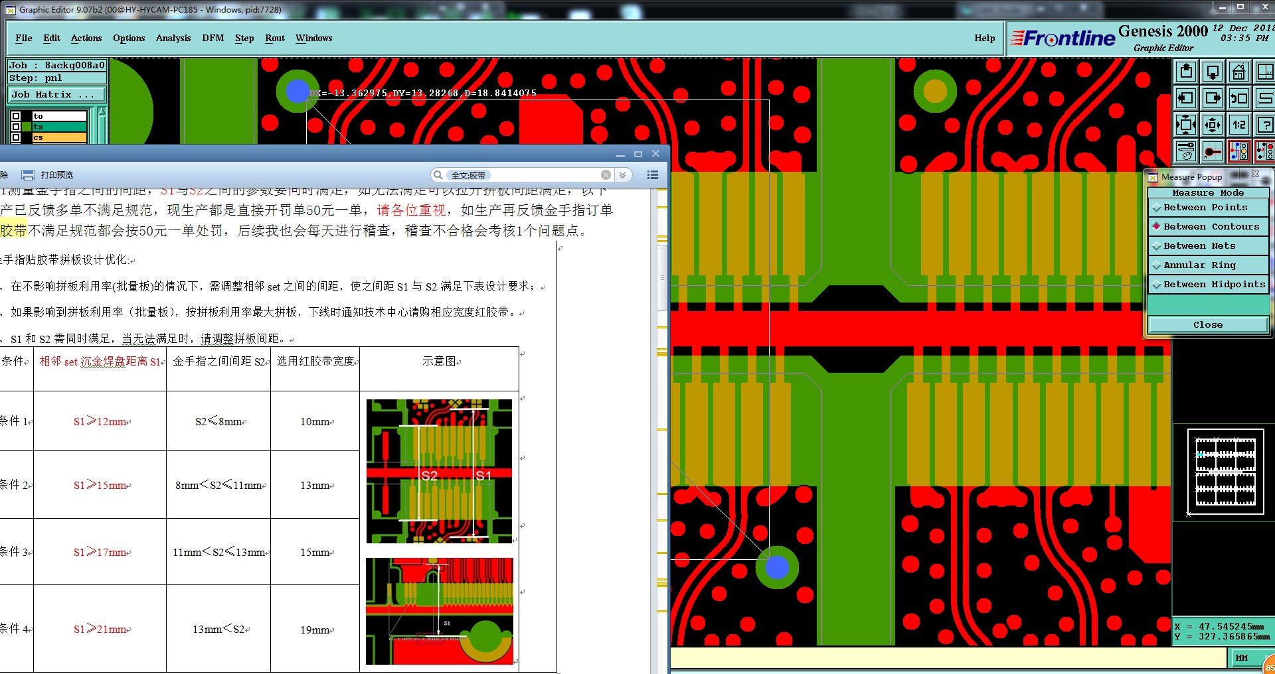
Task: Click the pan up view icon
Action: (x=1186, y=71)
